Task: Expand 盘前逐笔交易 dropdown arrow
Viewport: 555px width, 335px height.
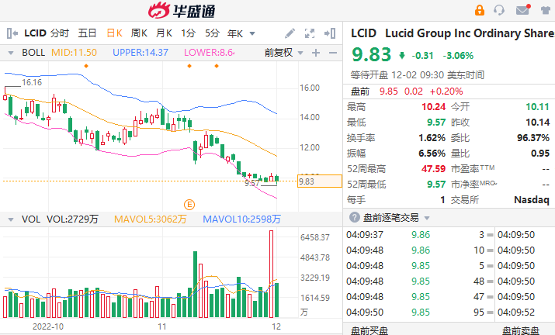Action: (x=427, y=218)
